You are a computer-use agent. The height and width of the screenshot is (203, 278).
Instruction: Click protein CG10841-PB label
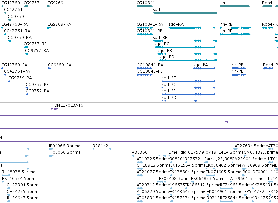coord(150,71)
